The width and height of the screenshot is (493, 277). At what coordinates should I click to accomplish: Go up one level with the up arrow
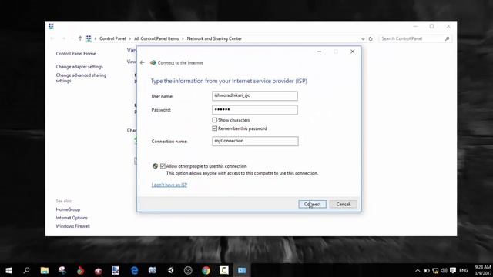(x=80, y=38)
